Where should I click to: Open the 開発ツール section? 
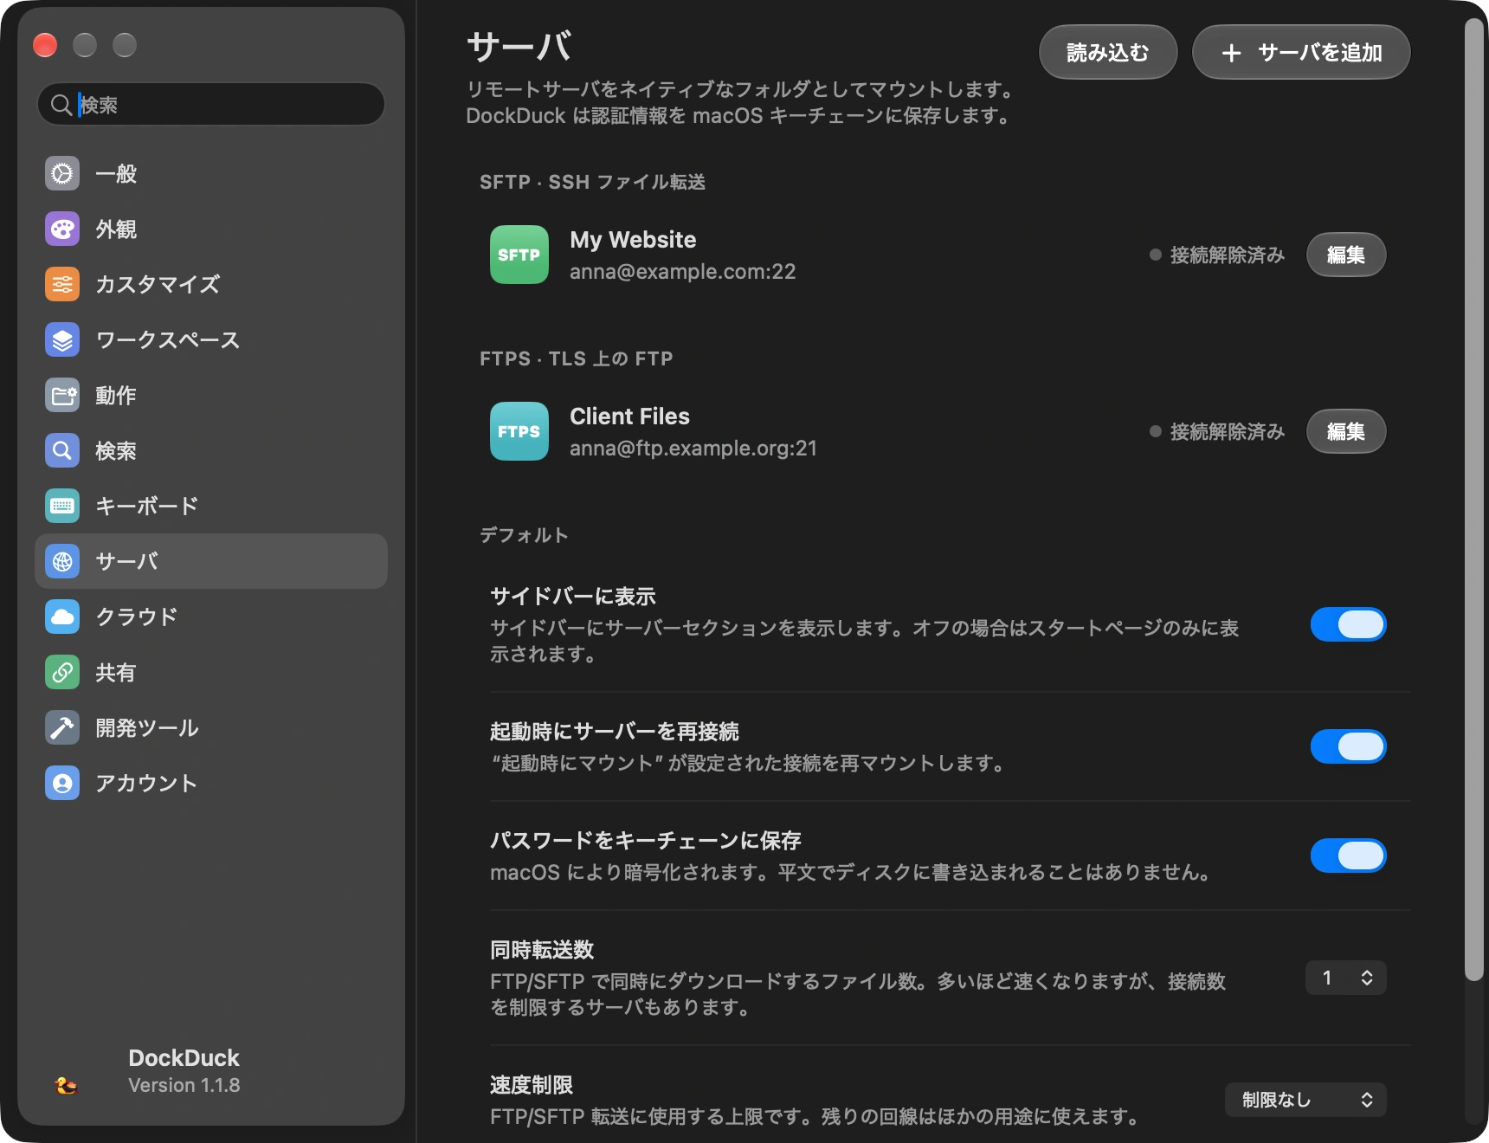211,728
